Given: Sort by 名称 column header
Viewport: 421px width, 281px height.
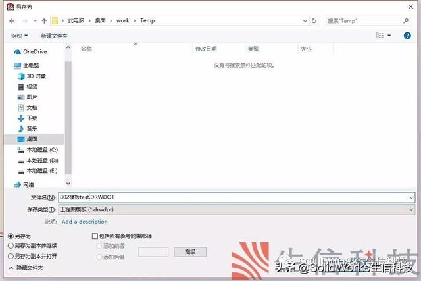Looking at the screenshot, I should pos(86,49).
